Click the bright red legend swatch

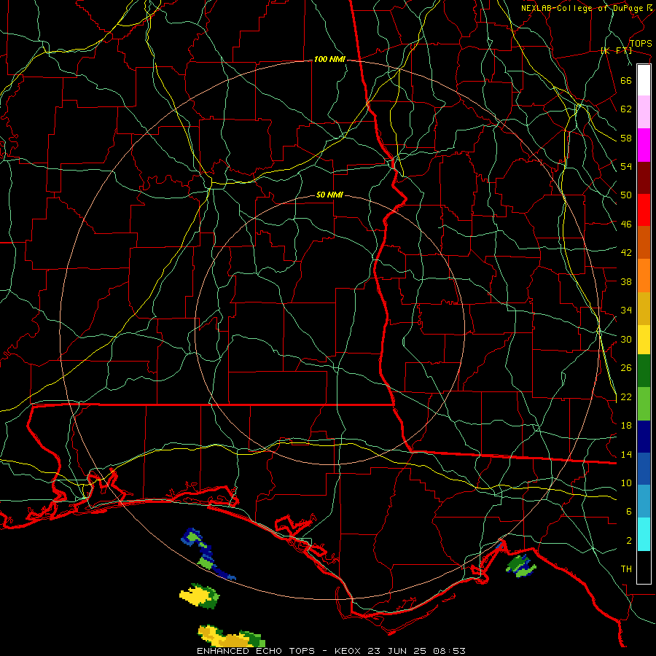click(x=644, y=210)
